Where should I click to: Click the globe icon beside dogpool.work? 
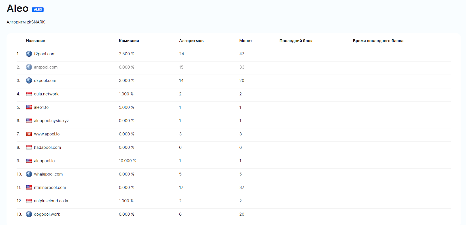pyautogui.click(x=29, y=214)
